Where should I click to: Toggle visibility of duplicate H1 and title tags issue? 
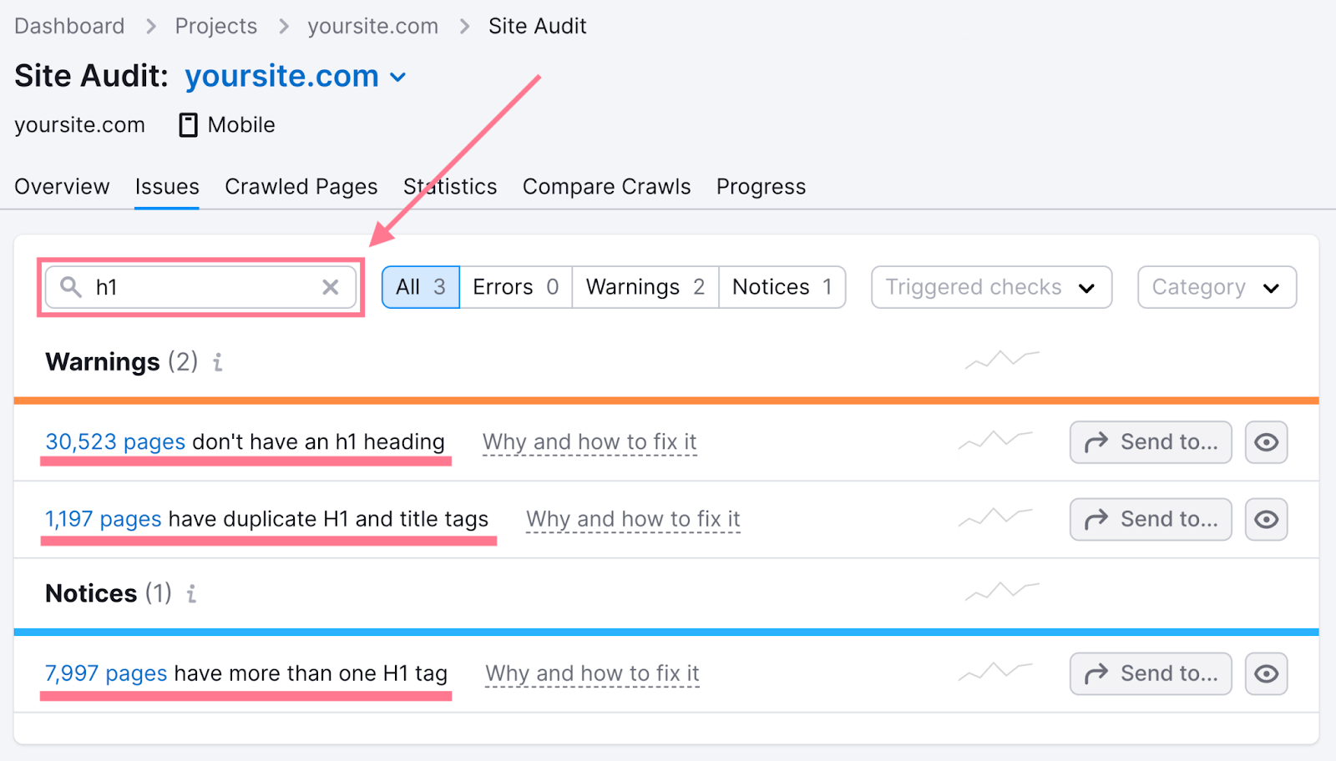click(1266, 519)
